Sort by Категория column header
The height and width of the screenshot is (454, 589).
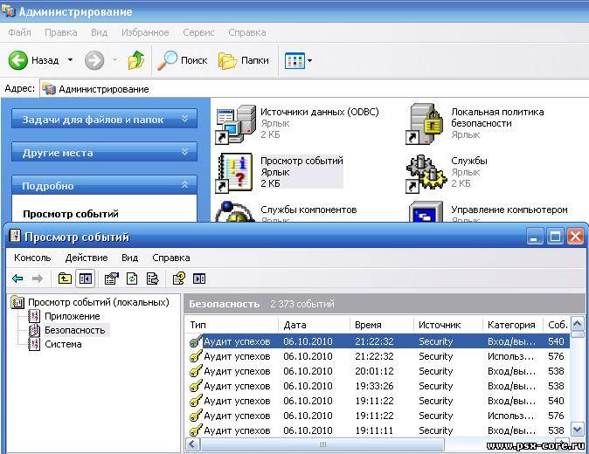click(x=513, y=325)
